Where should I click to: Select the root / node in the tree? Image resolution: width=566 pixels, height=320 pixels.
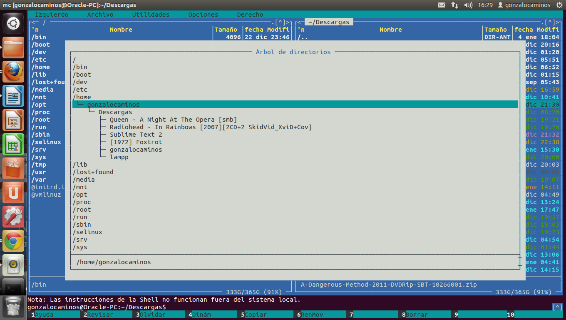pyautogui.click(x=74, y=60)
